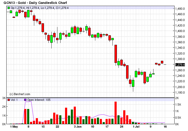Click the 1,380.0 price axis label
The width and height of the screenshot is (188, 131).
(x=180, y=37)
